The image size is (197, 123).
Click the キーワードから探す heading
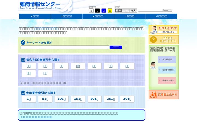[39, 43]
